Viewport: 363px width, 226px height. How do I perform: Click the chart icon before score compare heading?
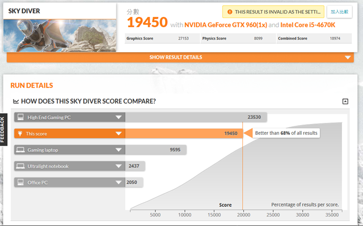[16, 101]
